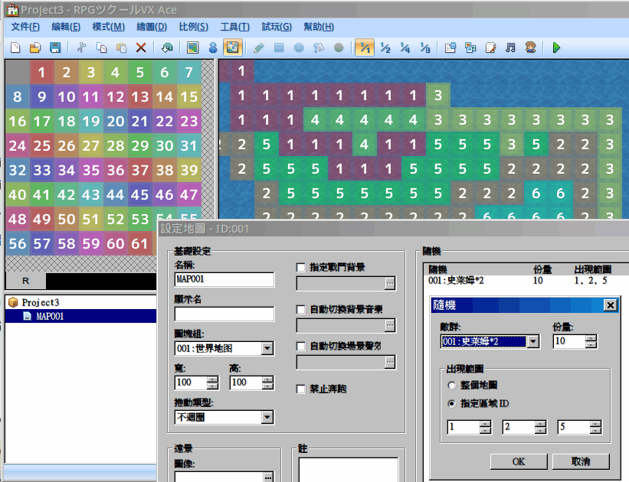
Task: Save the project with the floppy disk icon
Action: (x=55, y=47)
